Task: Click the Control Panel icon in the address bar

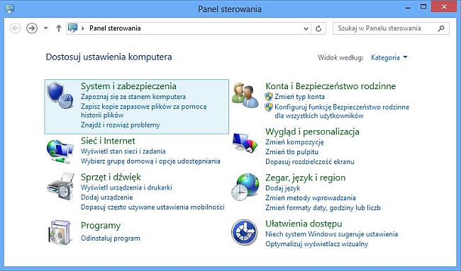Action: [x=72, y=28]
